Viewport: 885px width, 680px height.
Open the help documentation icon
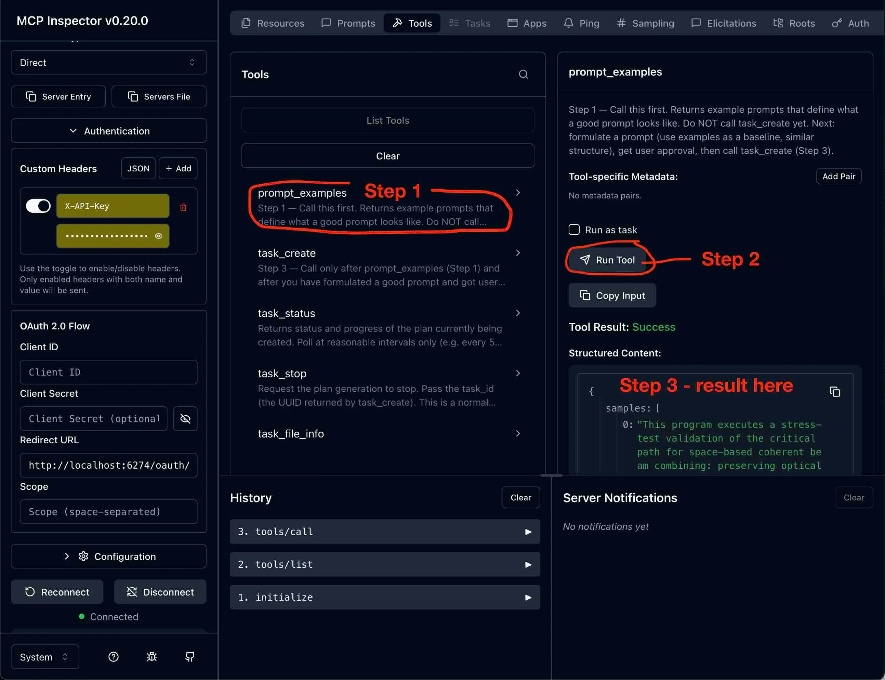coord(113,656)
